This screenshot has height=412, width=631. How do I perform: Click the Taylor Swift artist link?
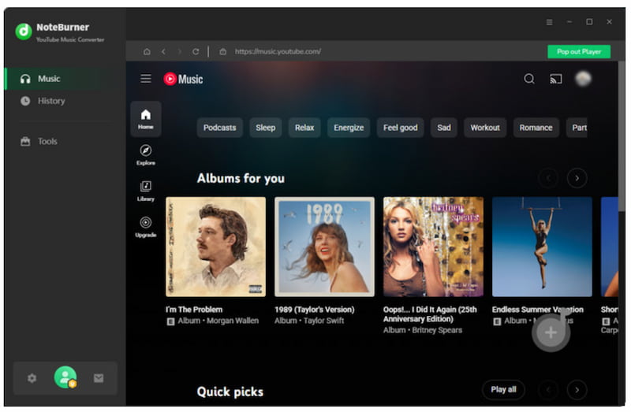(x=324, y=321)
